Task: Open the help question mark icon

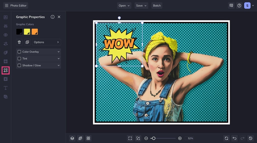Action: tap(239, 5)
